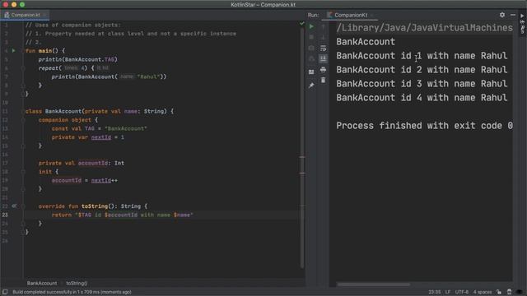Click Process finished with exit code 0 text
The width and height of the screenshot is (527, 296).
pyautogui.click(x=424, y=126)
